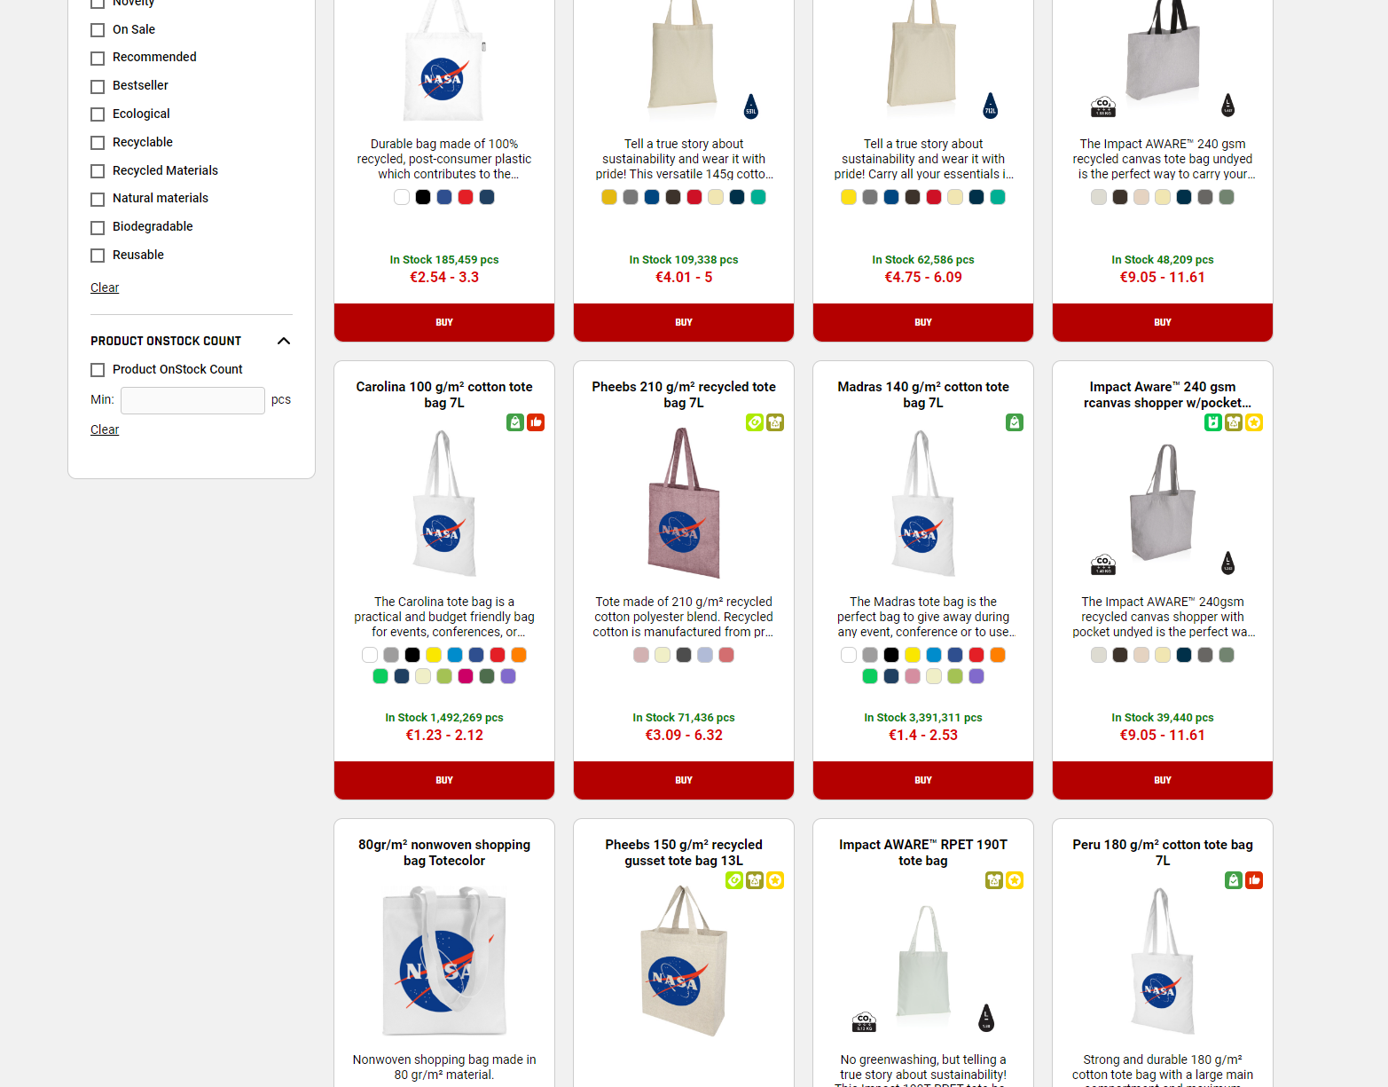The image size is (1388, 1087).
Task: Toggle the Biodegradable checkbox
Action: pos(98,228)
